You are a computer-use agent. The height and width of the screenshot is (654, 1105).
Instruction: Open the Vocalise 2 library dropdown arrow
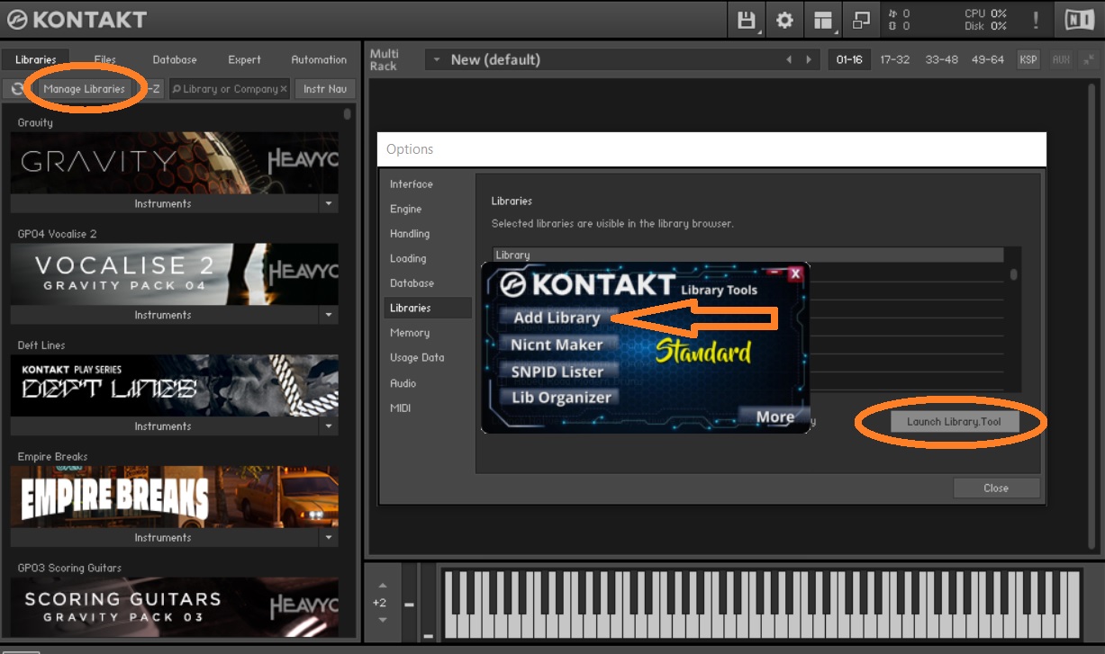pos(328,316)
